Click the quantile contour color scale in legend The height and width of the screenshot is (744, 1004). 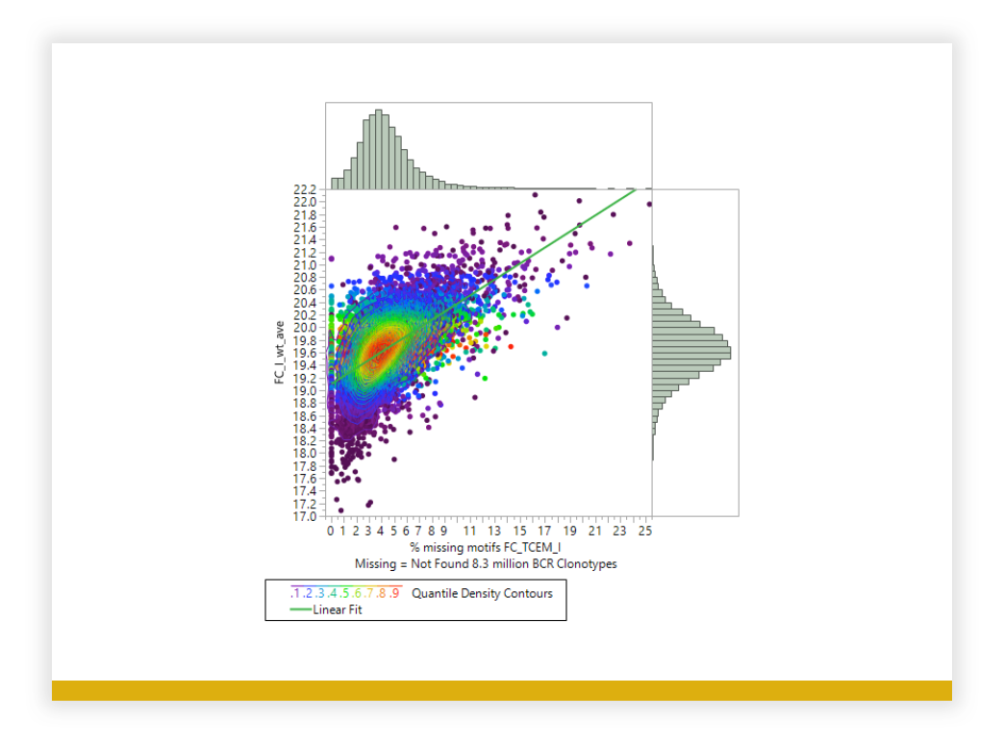(x=346, y=593)
